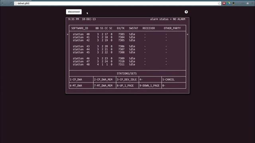This screenshot has height=143, width=255.
Task: Click extension number 7309
Action: tap(122, 58)
